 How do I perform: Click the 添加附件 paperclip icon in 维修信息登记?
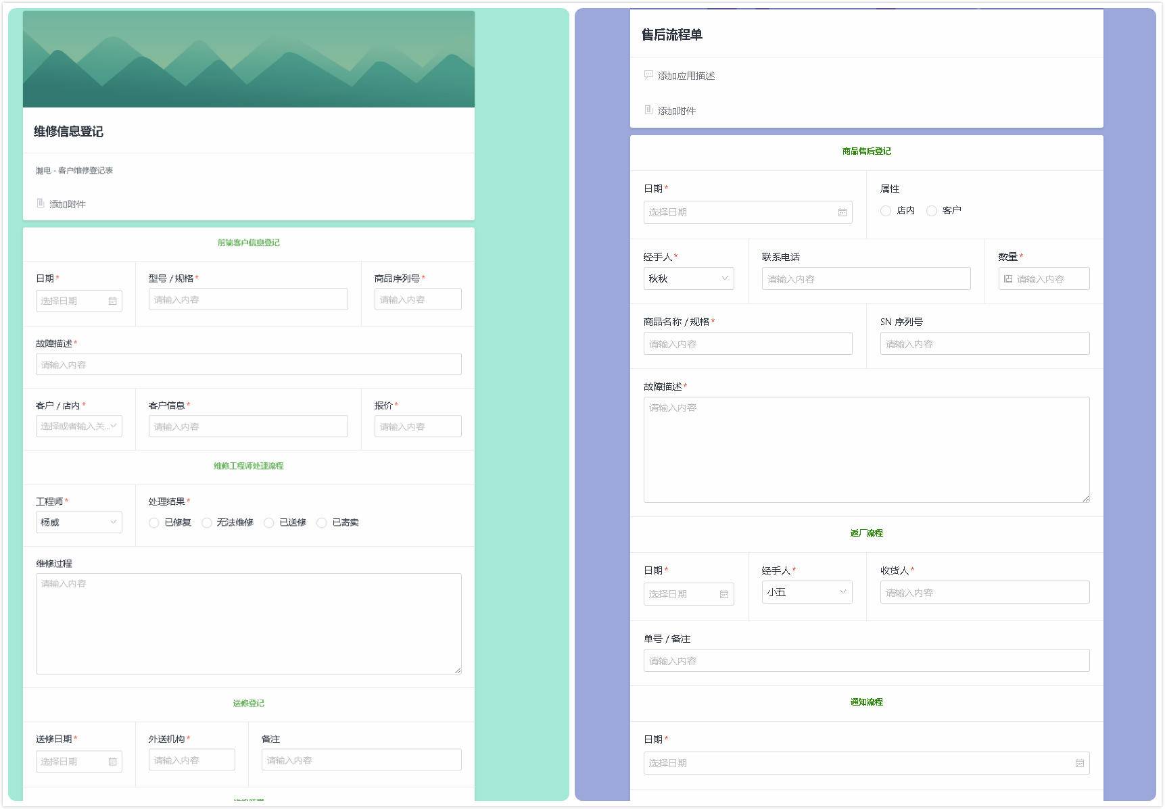click(41, 203)
